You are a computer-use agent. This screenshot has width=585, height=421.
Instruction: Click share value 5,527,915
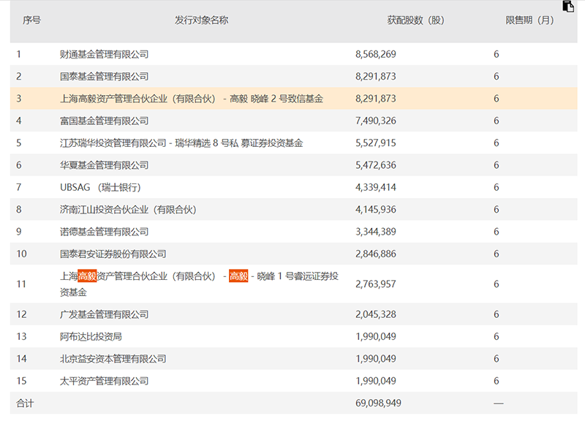tap(376, 143)
